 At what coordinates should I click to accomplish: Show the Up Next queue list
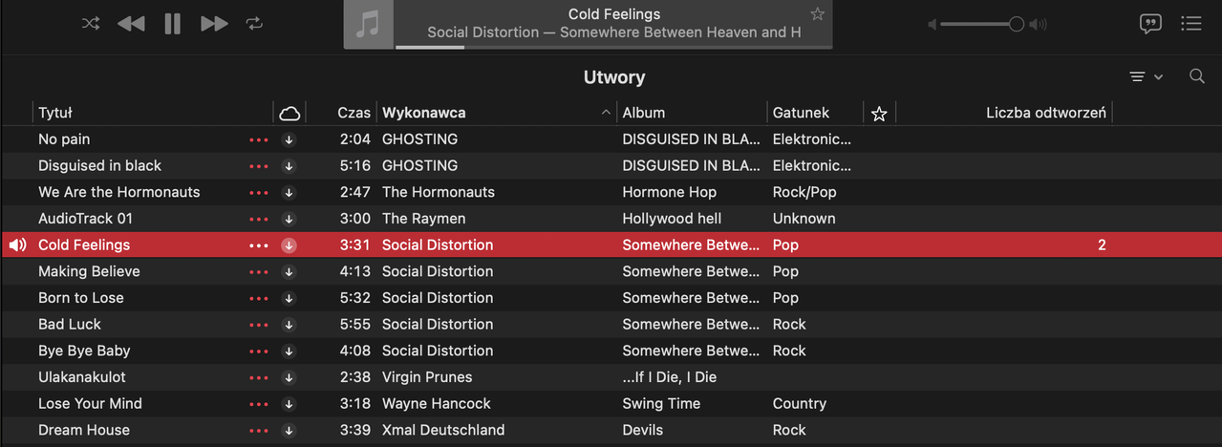(x=1191, y=24)
